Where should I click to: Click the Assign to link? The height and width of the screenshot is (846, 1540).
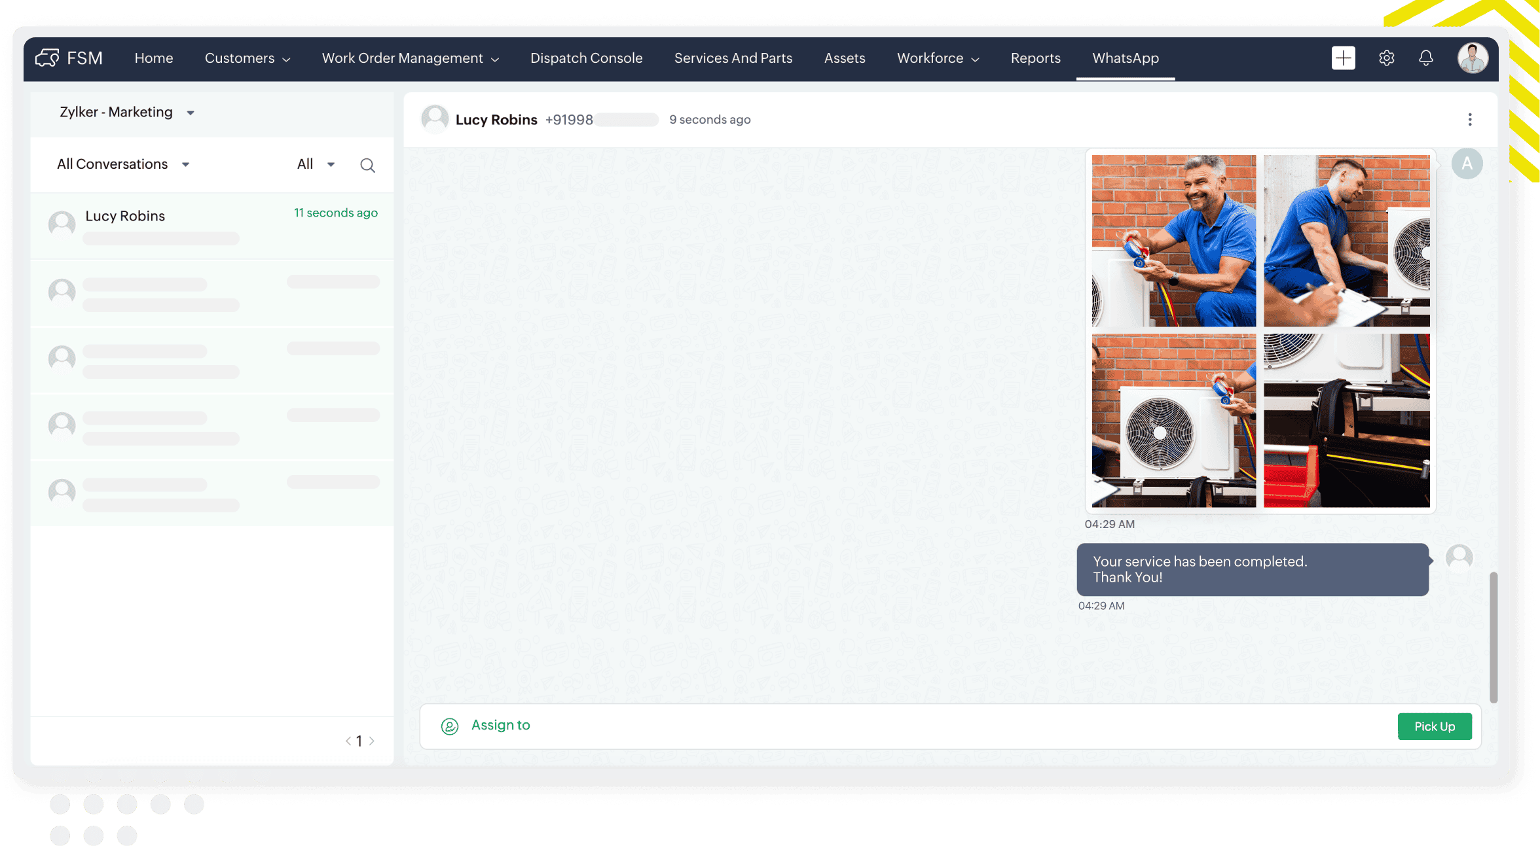[x=500, y=725]
